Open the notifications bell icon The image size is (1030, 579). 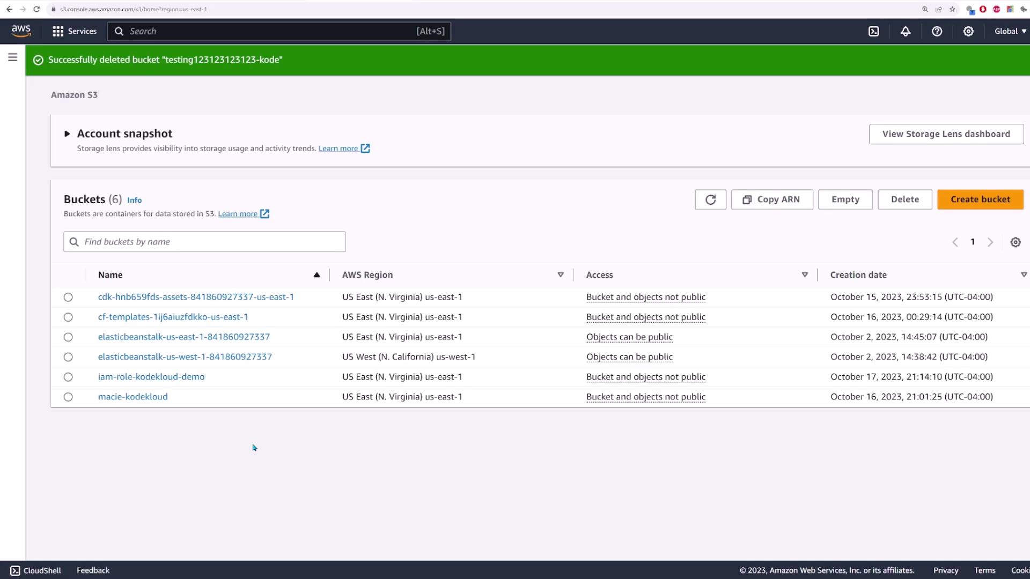point(905,31)
